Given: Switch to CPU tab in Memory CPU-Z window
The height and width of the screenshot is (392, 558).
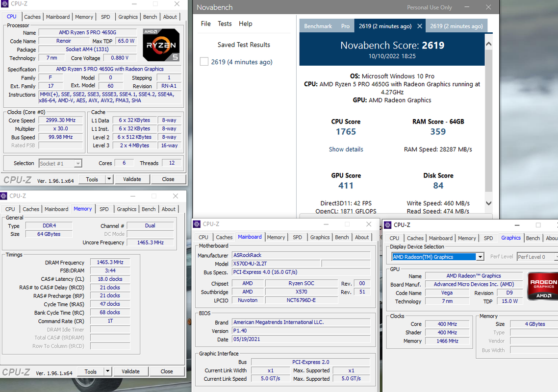Looking at the screenshot, I should (x=10, y=209).
